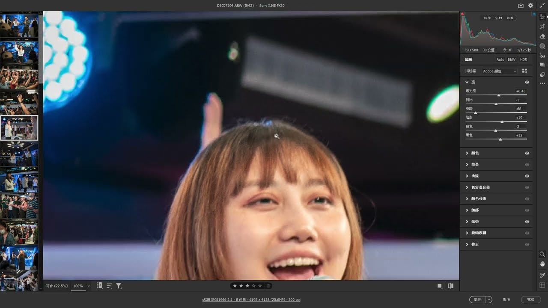The width and height of the screenshot is (548, 308).
Task: Click the 黑色 blacks slider
Action: click(496, 139)
